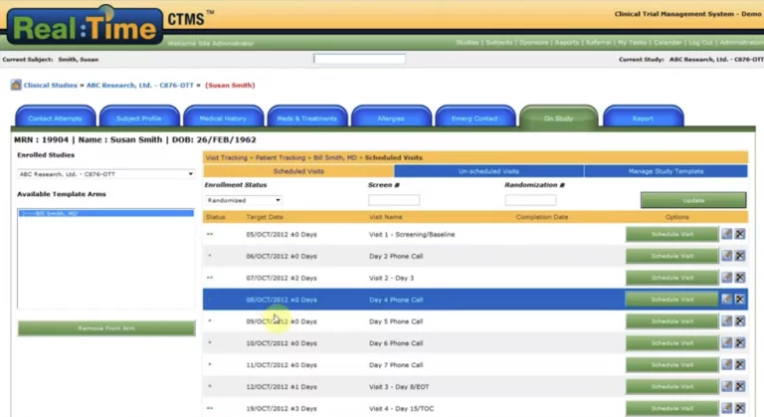This screenshot has height=417, width=764.
Task: Edit the Day 4 Phone Call row
Action: click(726, 299)
